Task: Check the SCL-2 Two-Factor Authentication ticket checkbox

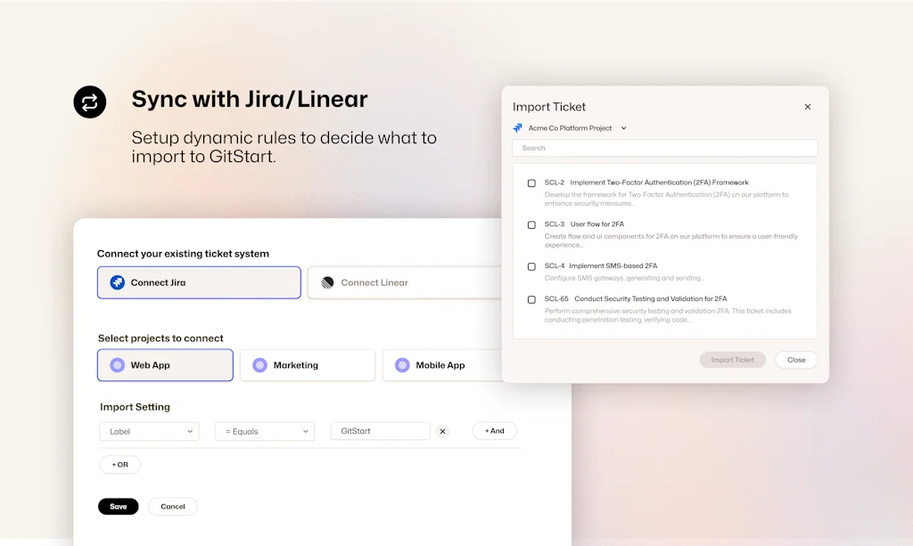Action: click(531, 182)
